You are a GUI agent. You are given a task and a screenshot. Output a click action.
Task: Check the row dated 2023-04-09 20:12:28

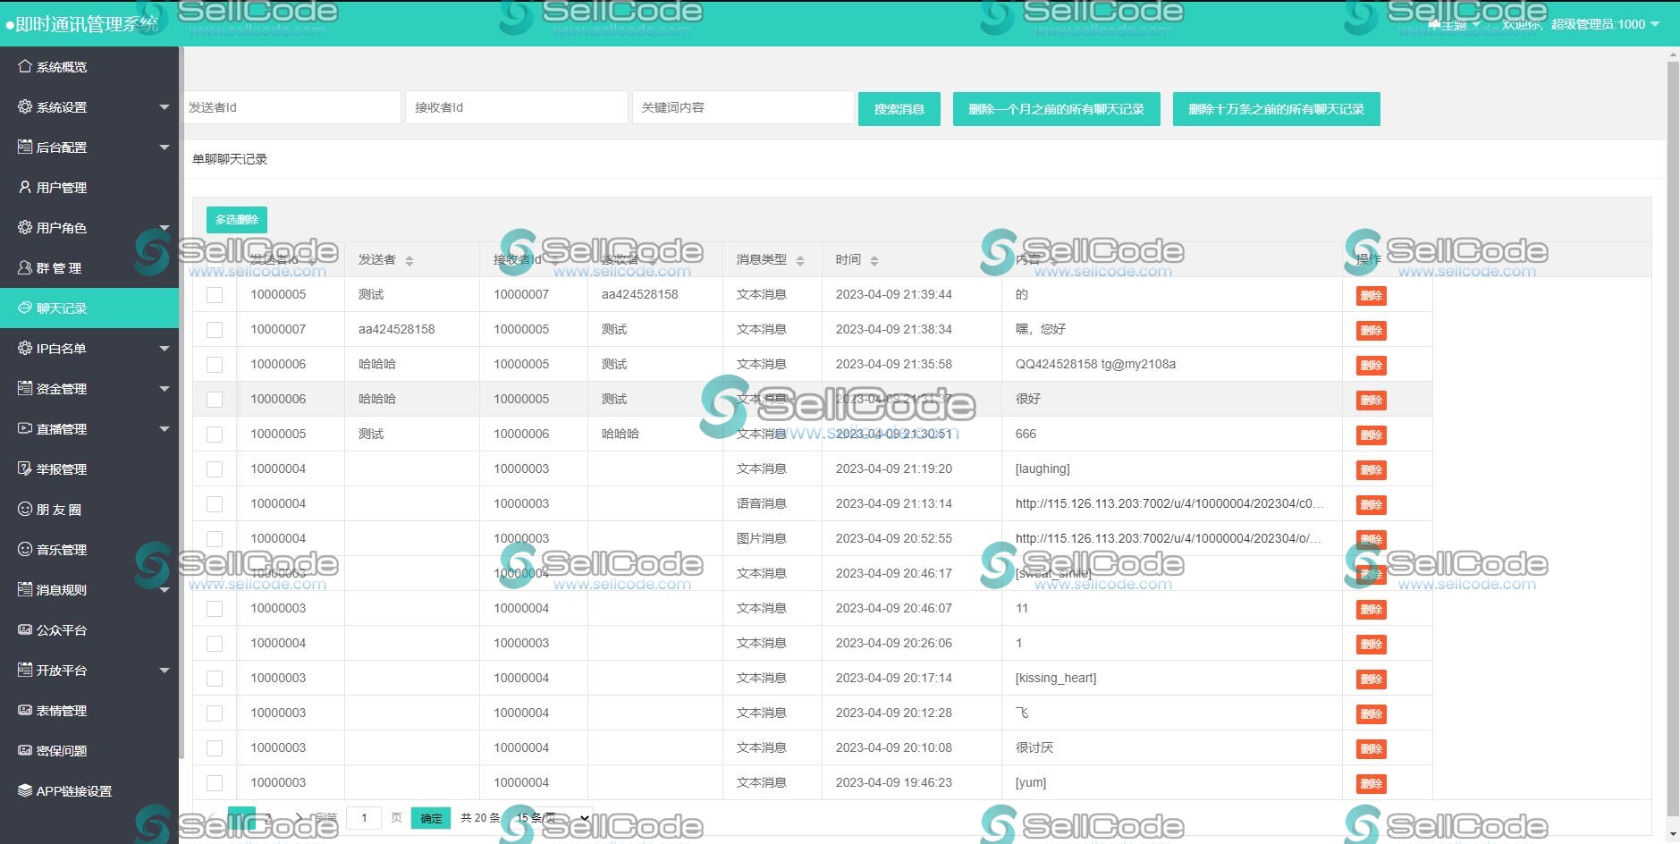pos(215,713)
